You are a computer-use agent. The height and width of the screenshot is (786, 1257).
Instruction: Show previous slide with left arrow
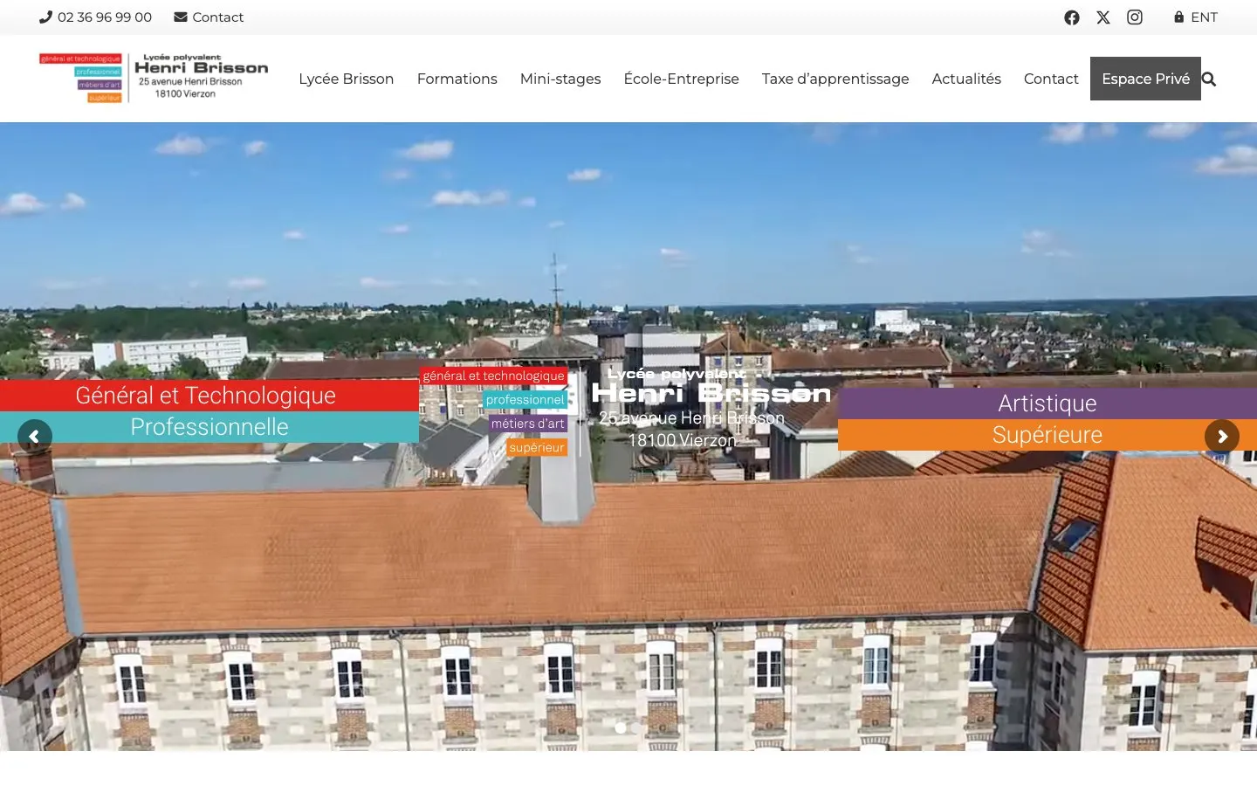(35, 436)
